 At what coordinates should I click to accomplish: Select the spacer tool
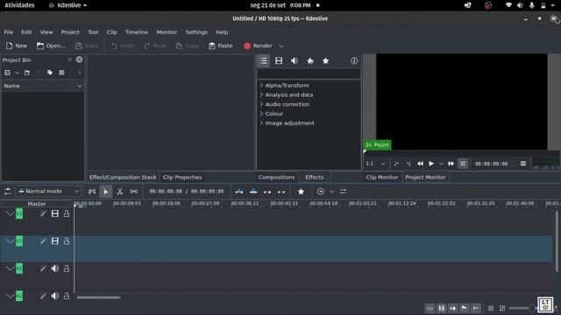[134, 192]
